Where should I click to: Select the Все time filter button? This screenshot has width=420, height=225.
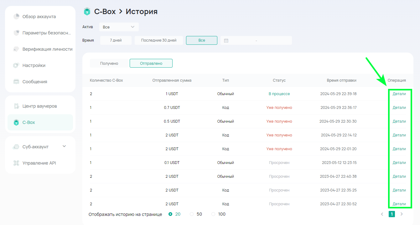click(x=202, y=40)
